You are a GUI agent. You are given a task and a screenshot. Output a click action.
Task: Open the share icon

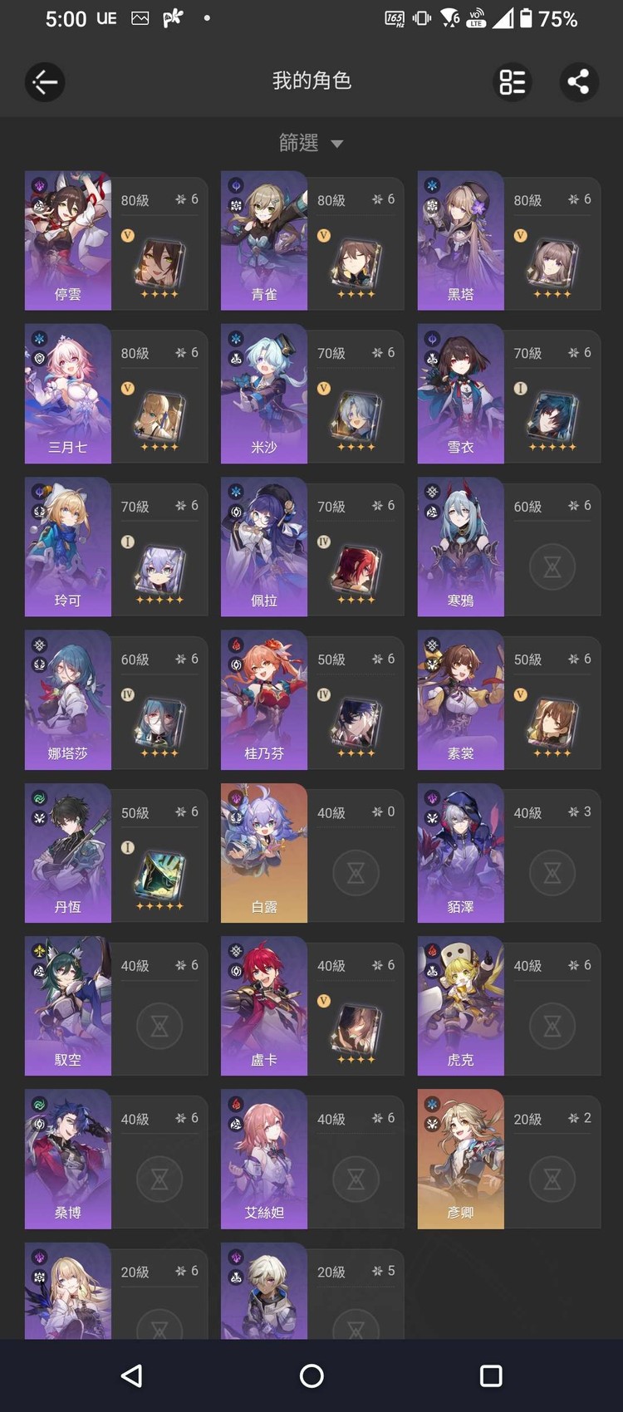pyautogui.click(x=579, y=81)
